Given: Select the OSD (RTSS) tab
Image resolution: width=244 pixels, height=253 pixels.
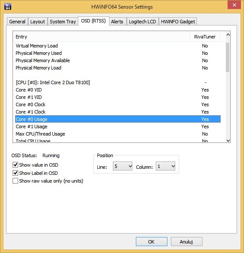Looking at the screenshot, I should click(93, 21).
